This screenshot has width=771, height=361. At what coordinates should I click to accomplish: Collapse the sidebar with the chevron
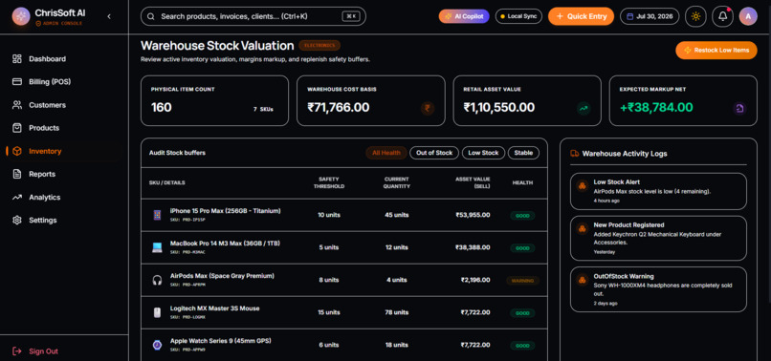point(109,16)
